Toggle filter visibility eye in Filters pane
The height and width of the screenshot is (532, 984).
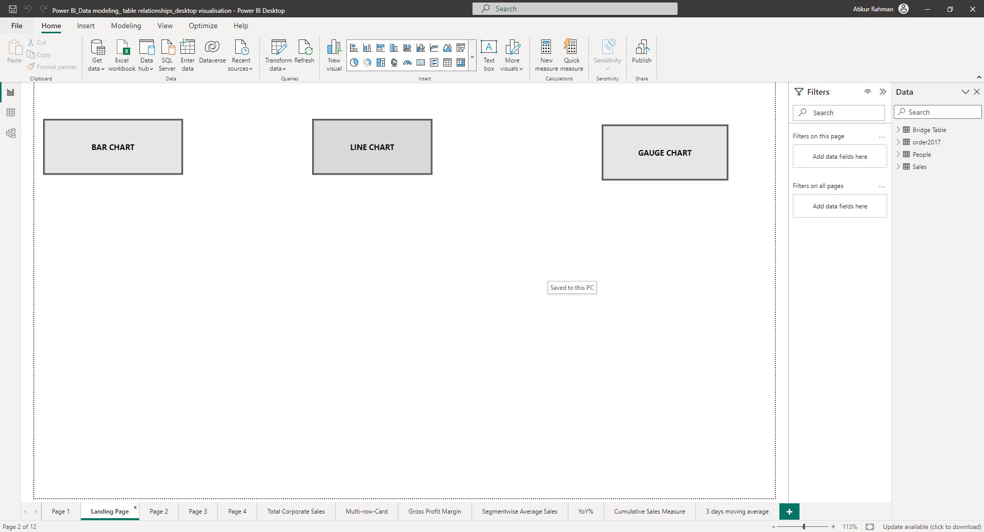[x=867, y=92]
